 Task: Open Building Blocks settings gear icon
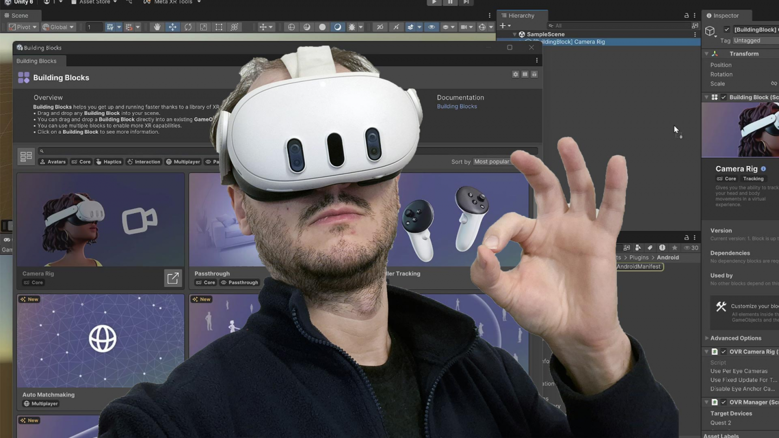pyautogui.click(x=515, y=74)
